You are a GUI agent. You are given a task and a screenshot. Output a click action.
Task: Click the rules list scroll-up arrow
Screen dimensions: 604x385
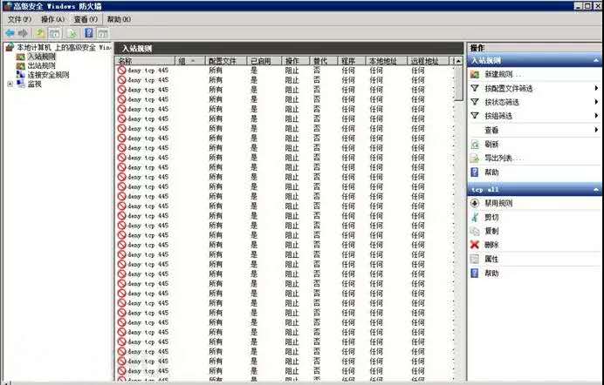458,61
